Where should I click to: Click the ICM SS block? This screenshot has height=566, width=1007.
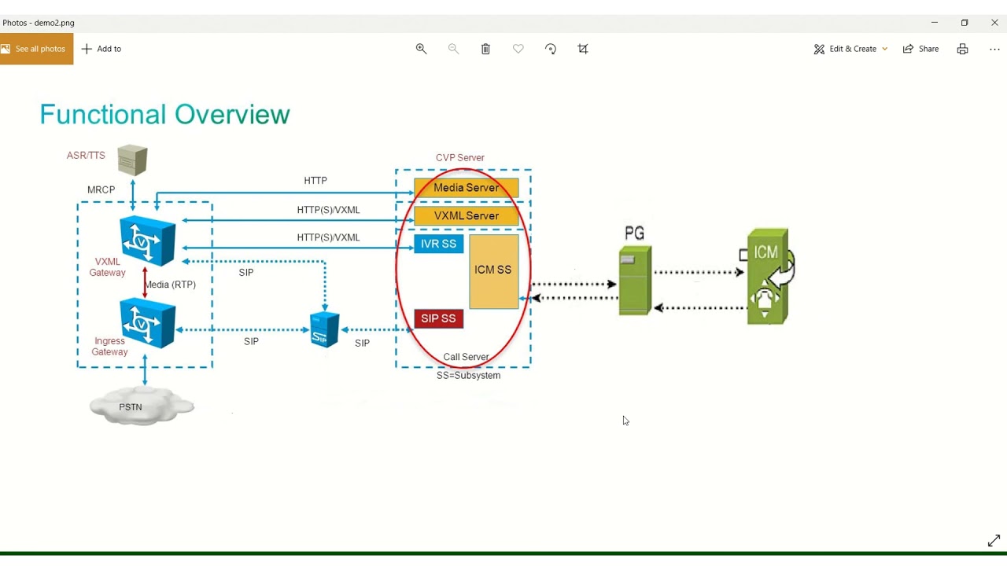494,271
